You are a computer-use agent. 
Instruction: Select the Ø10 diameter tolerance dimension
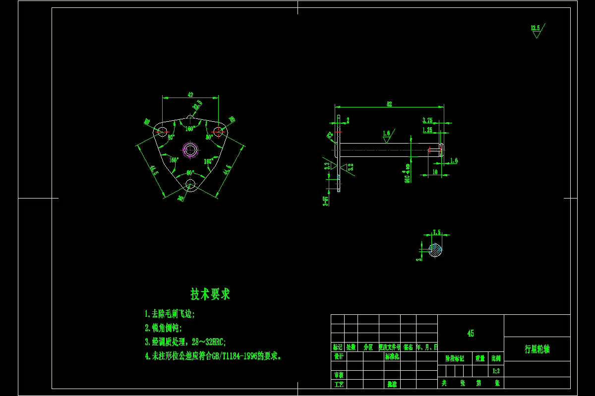407,174
